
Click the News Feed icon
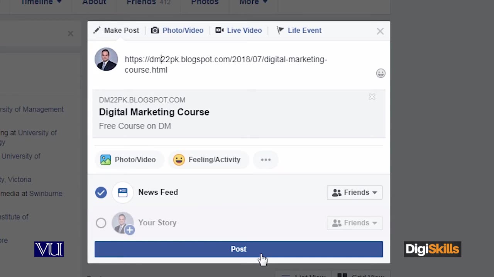[122, 192]
